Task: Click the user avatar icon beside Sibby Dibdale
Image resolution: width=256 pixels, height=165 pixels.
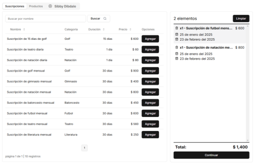Action: pyautogui.click(x=50, y=6)
